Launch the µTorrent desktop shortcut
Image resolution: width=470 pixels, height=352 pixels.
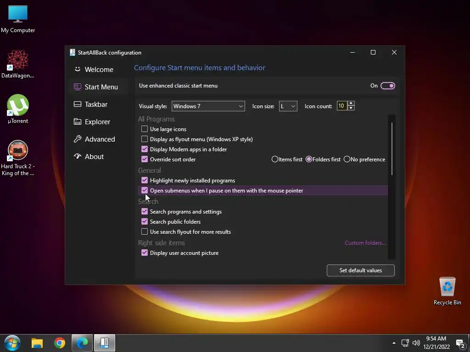(18, 109)
